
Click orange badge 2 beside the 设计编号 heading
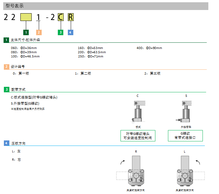tap(6, 67)
